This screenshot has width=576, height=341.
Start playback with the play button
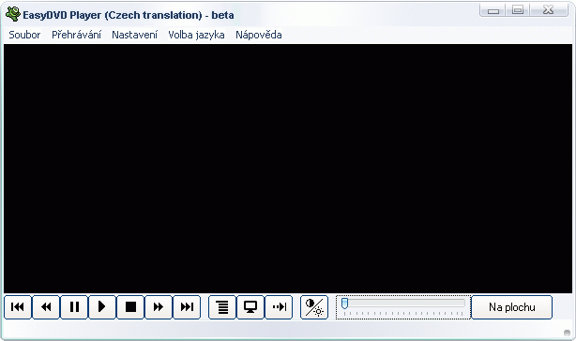(x=102, y=307)
